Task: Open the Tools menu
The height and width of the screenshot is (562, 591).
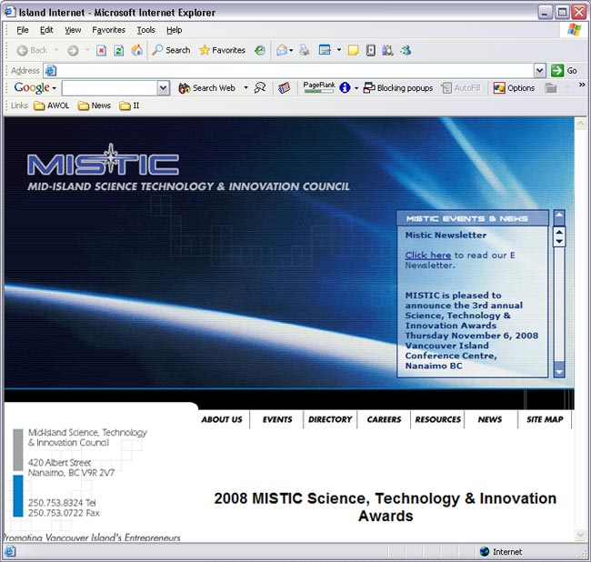Action: point(145,30)
